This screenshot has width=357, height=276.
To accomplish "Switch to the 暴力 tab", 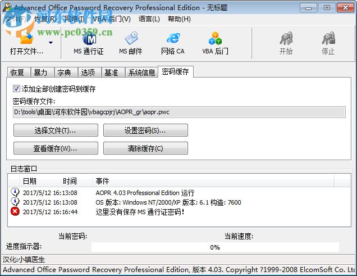I will tap(42, 73).
